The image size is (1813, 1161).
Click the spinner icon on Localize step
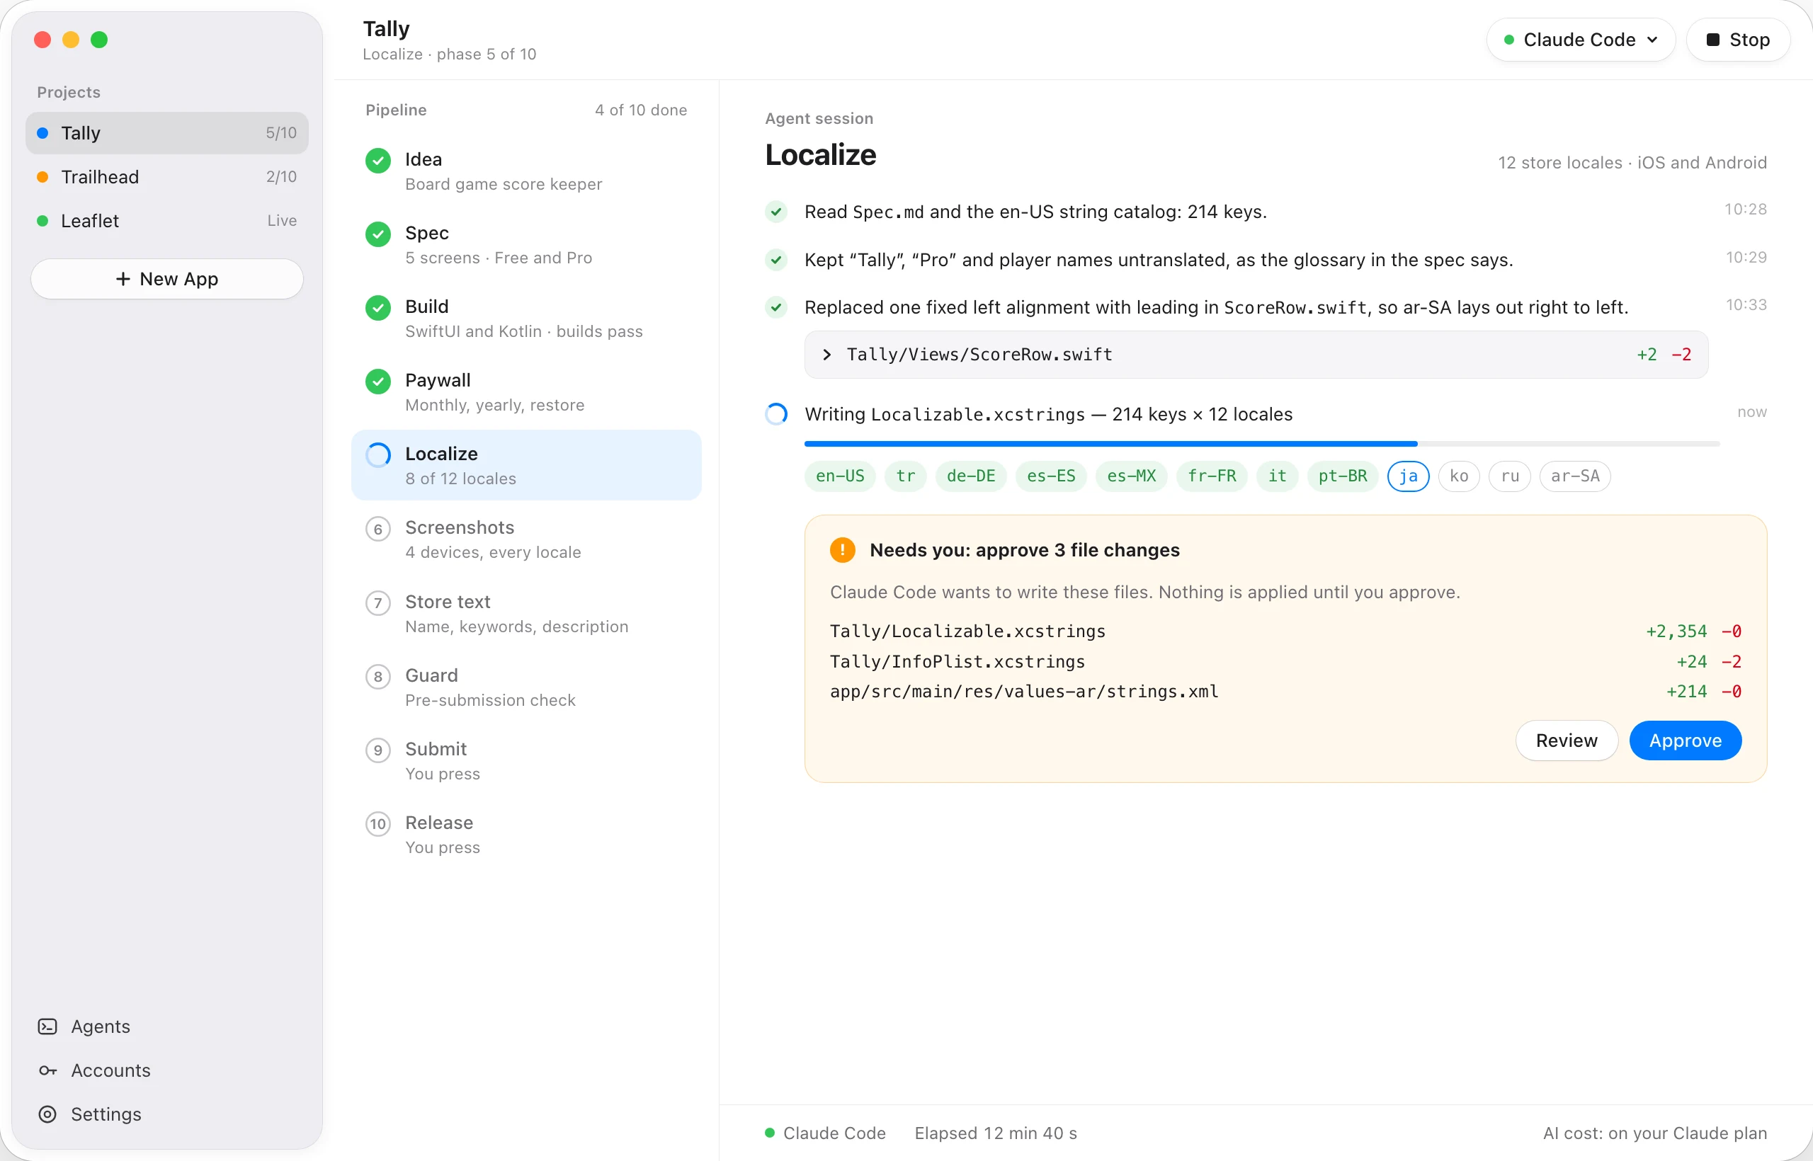(378, 455)
